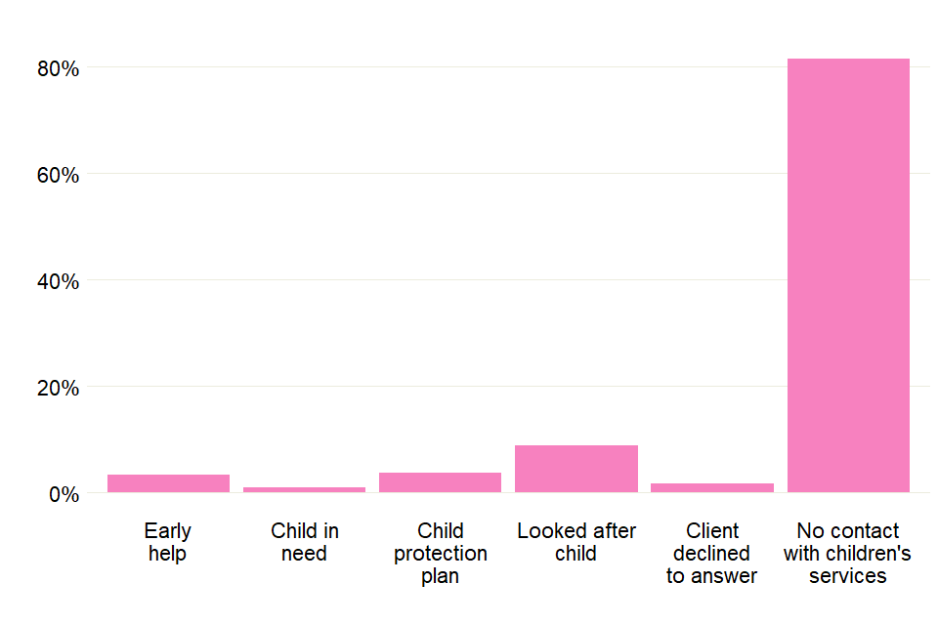
Task: Select the Child in need bar
Action: tap(304, 489)
